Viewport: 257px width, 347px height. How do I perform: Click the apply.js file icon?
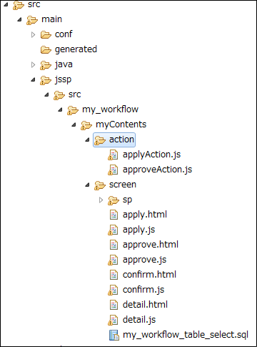[113, 230]
